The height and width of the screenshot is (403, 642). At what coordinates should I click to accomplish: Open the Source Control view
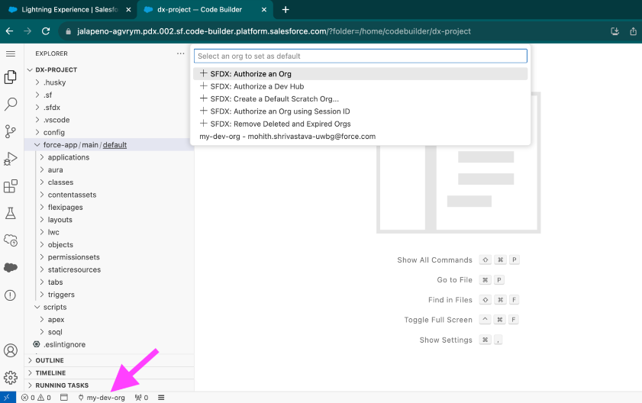click(11, 131)
